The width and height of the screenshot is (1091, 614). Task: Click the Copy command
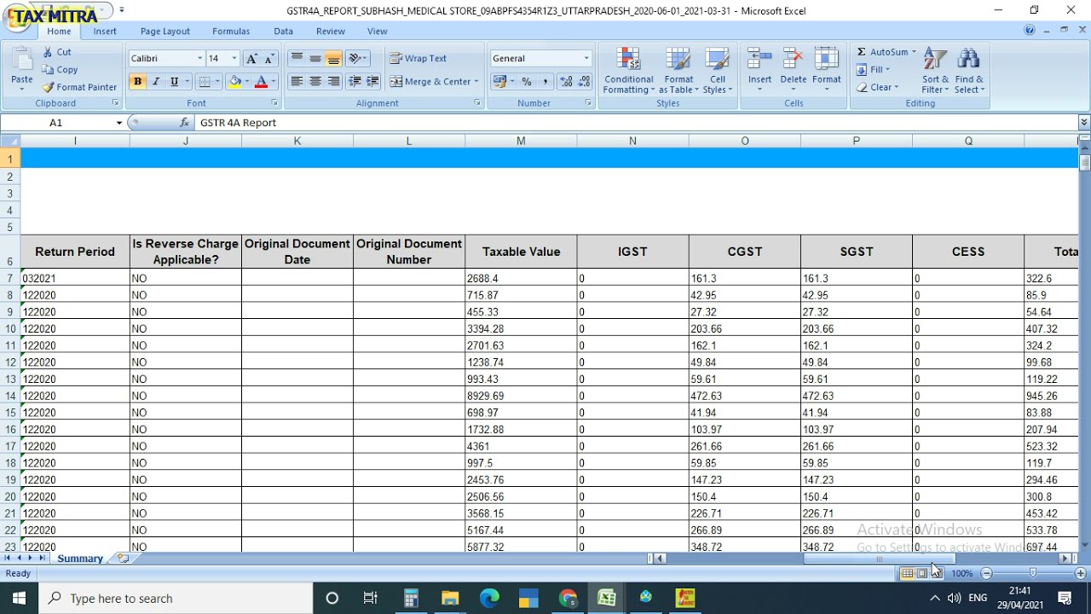click(61, 70)
